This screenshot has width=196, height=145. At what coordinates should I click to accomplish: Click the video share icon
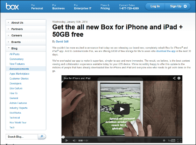point(174,78)
